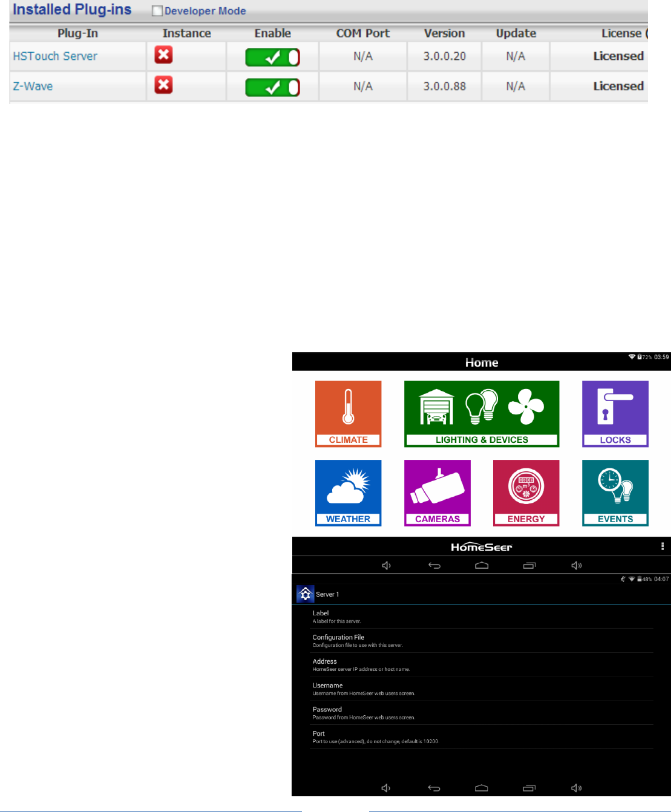Open the Energy tile
This screenshot has height=812, width=671.
click(526, 493)
